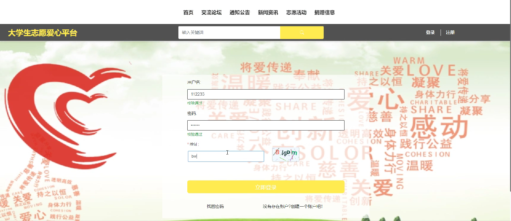The image size is (511, 221).
Task: Click the captcha input field containing bw
Action: pos(226,156)
